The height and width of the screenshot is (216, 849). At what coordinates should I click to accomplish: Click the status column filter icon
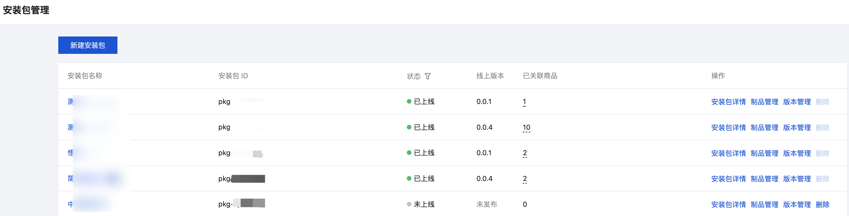click(x=428, y=76)
